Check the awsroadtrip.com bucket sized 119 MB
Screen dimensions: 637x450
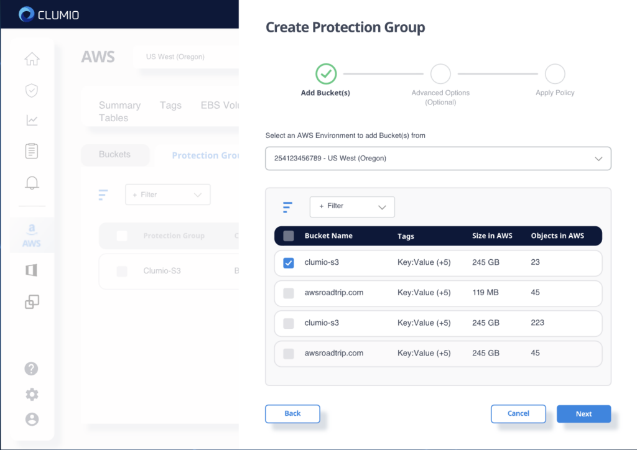click(x=289, y=293)
